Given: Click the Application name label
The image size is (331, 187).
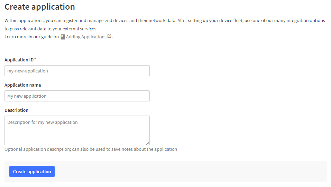Looking at the screenshot, I should coord(23,85).
